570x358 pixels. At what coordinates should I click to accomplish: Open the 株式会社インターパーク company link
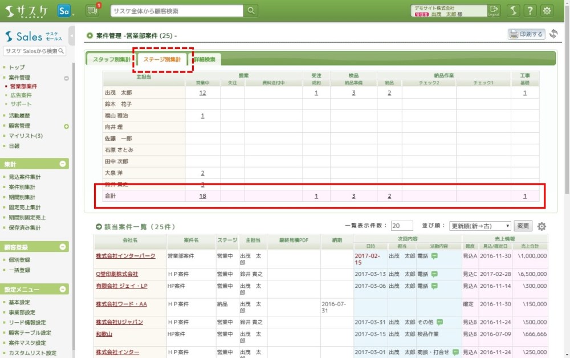(x=125, y=256)
